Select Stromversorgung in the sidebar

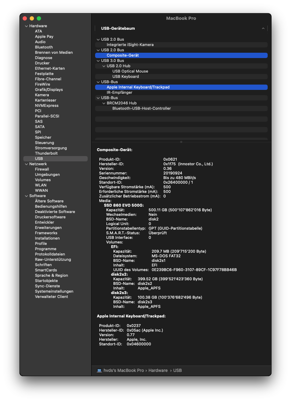(x=51, y=148)
